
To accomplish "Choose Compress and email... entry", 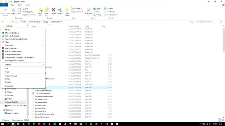I will 23,55.
